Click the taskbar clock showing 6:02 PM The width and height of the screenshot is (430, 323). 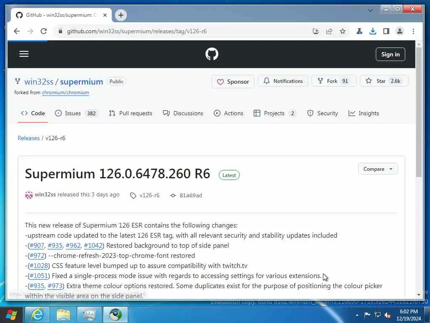[409, 315]
